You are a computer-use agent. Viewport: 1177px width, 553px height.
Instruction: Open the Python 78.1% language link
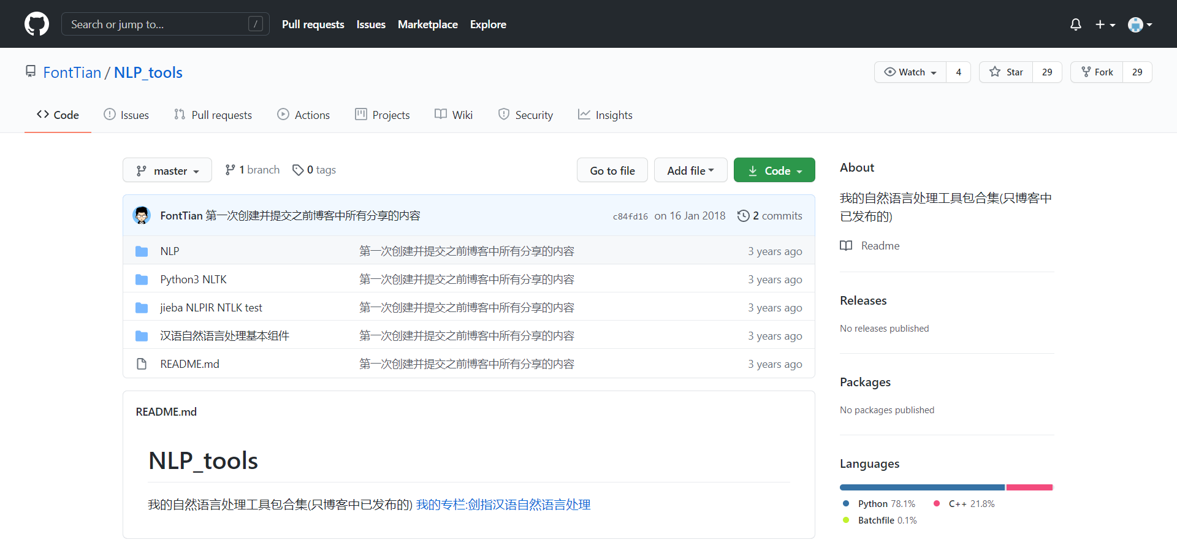pos(880,504)
